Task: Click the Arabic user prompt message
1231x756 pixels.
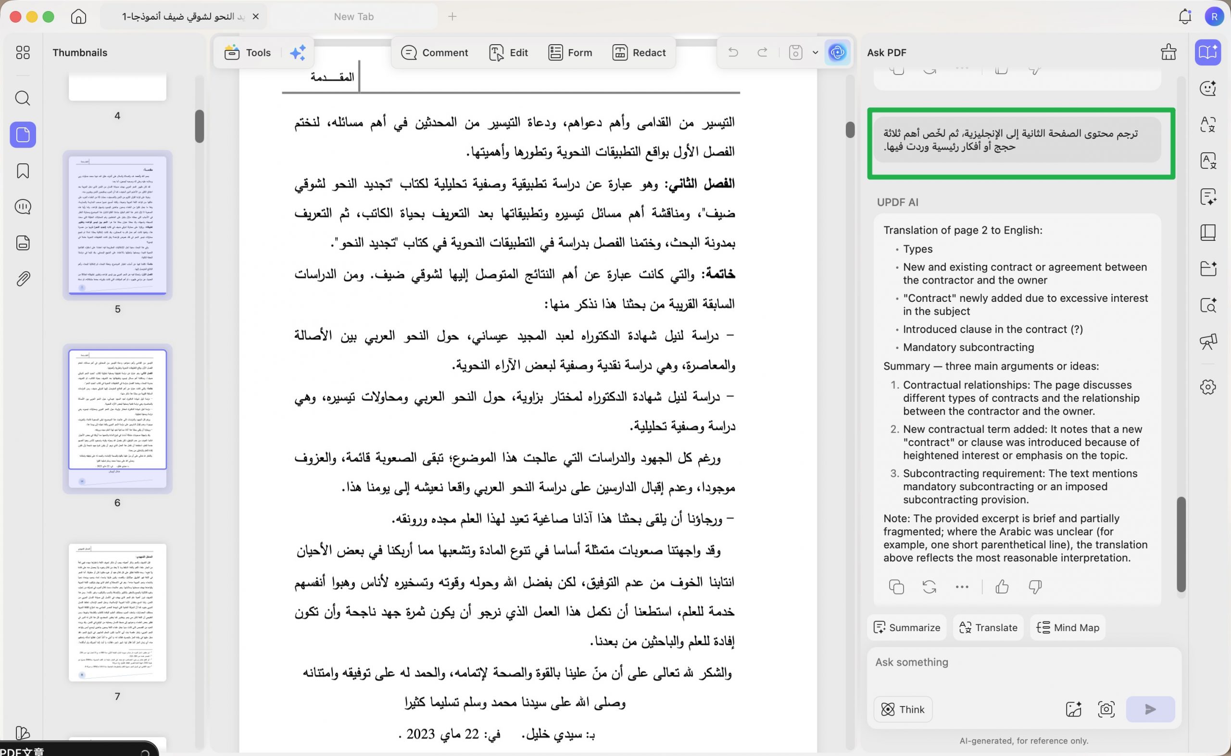Action: pos(1018,139)
